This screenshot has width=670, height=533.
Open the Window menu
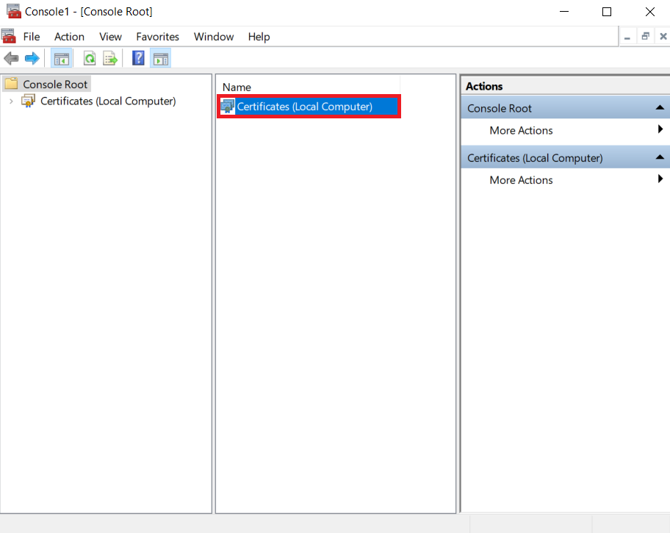tap(214, 37)
